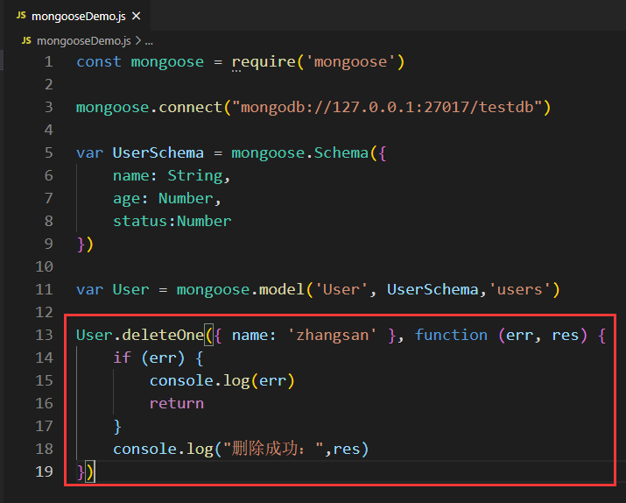Click 'function' keyword on line 13

point(451,336)
